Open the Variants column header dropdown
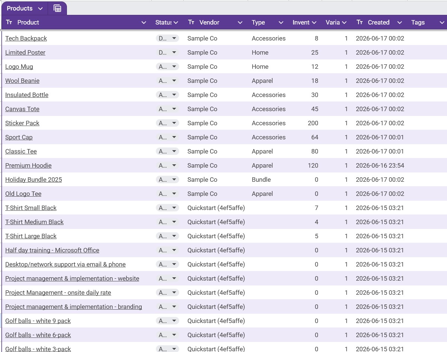447x352 pixels. pos(344,23)
